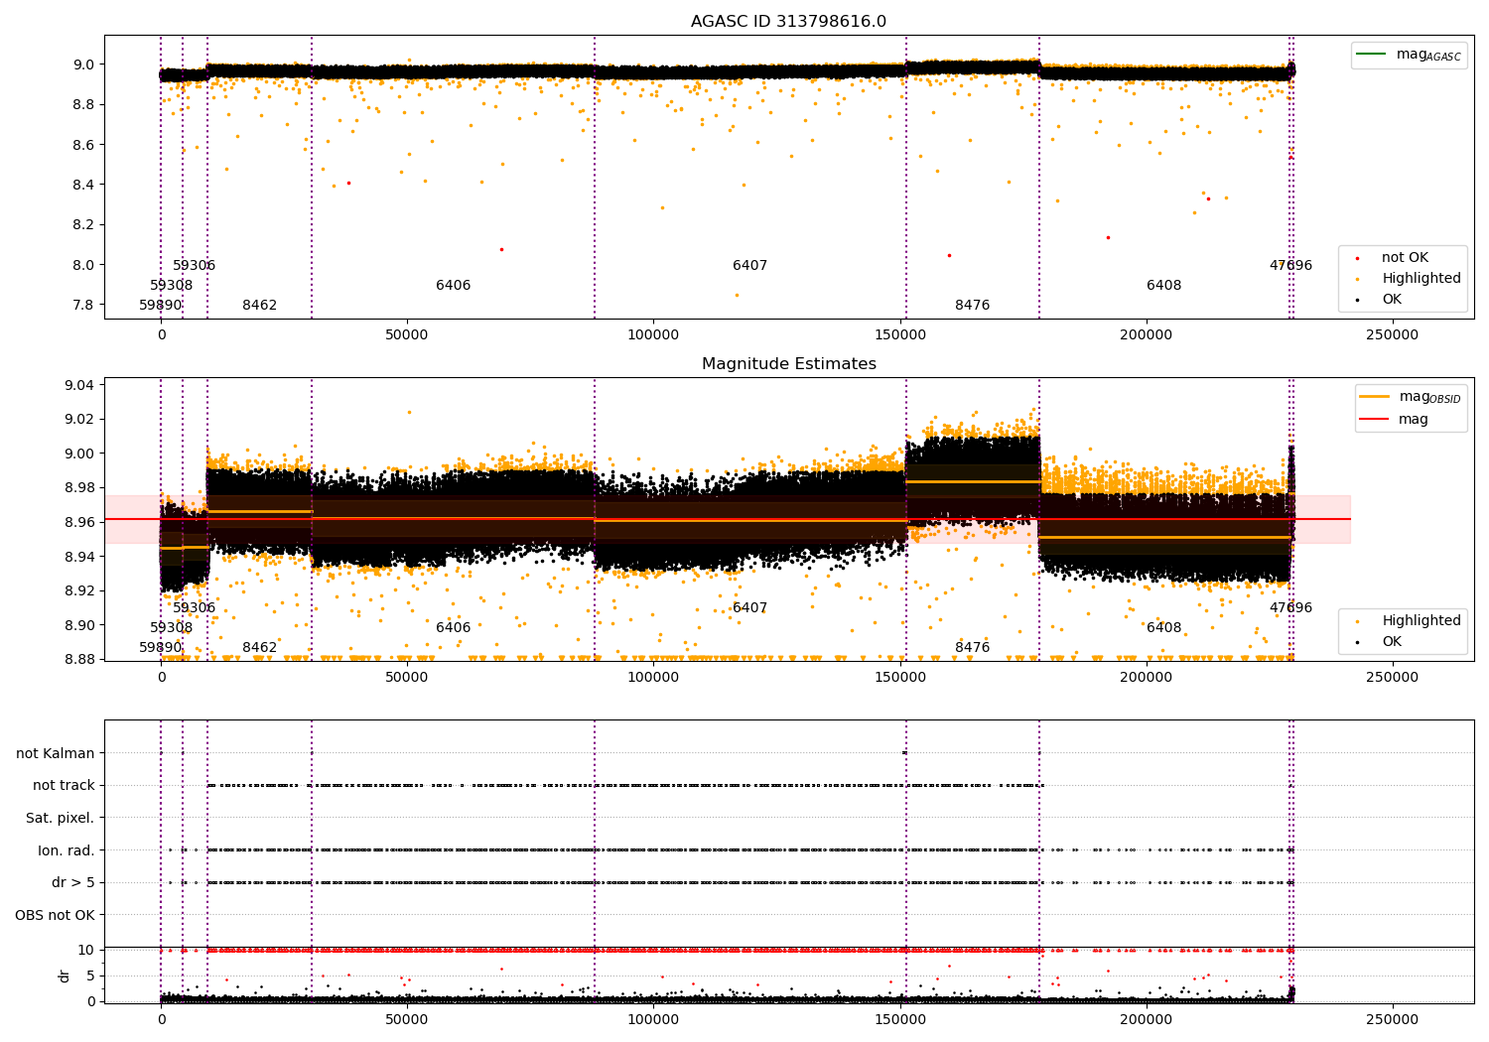Click the red 'mag' legend entry
Screen dimensions: 1489x1042
point(1413,420)
